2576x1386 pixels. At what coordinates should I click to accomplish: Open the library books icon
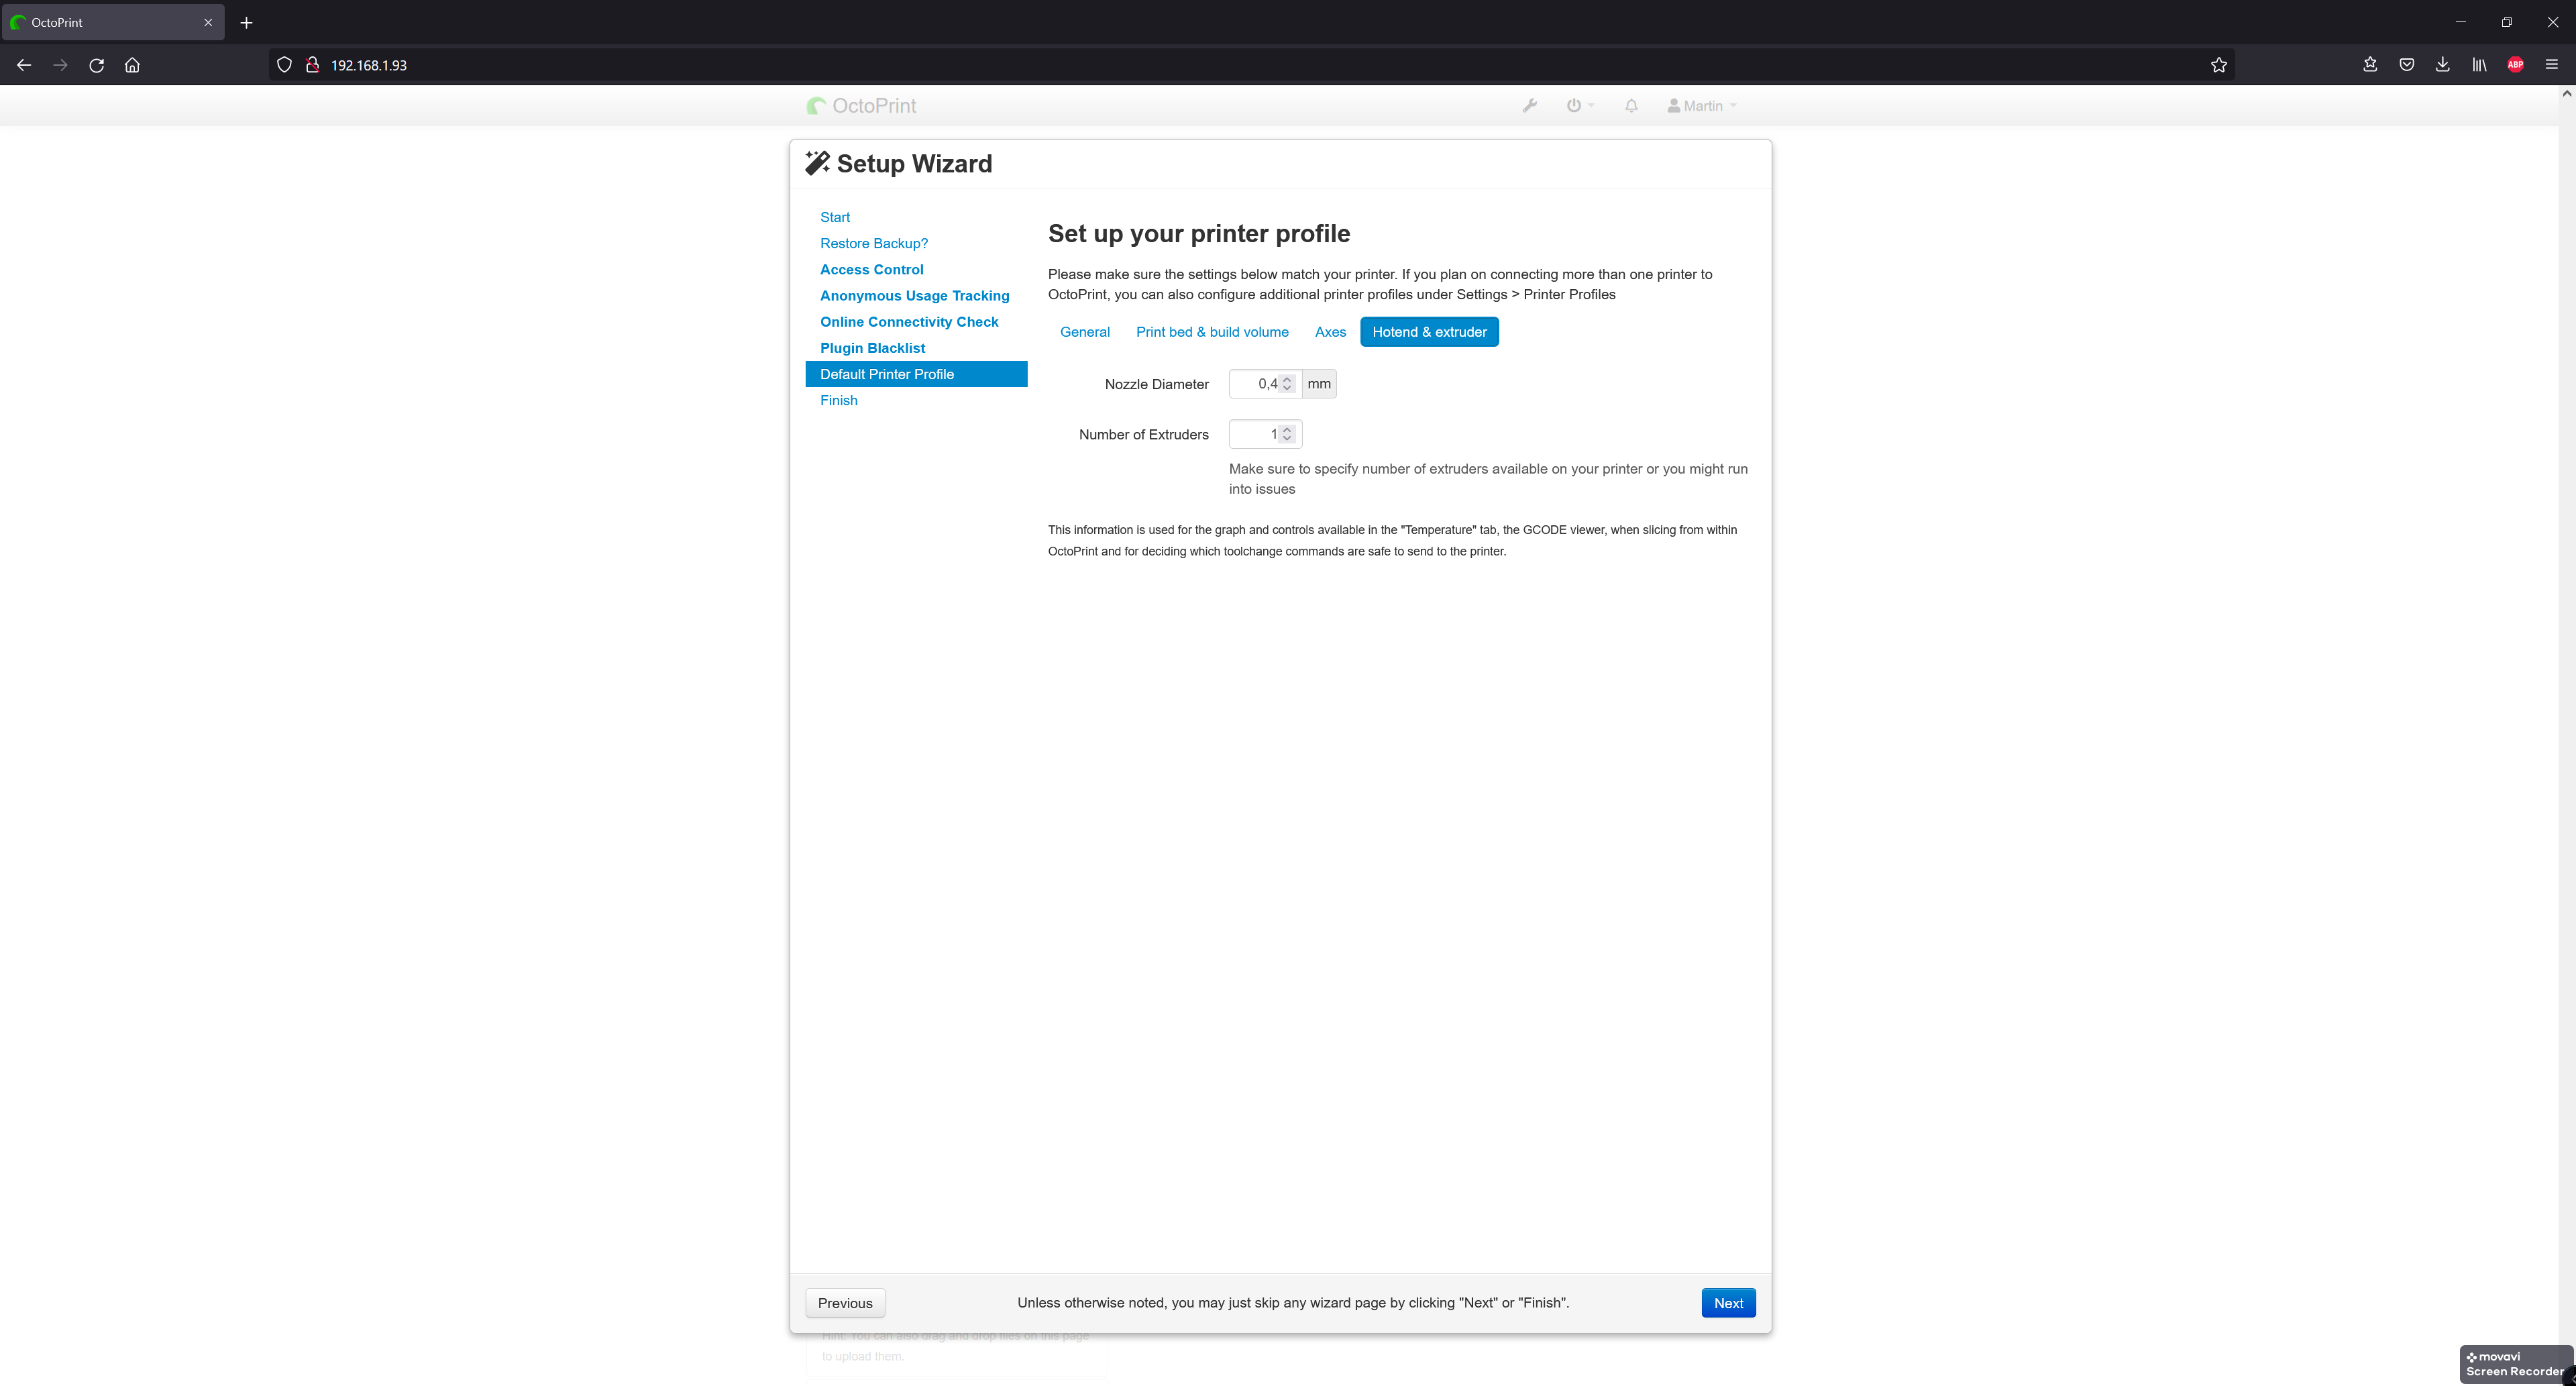(x=2479, y=65)
